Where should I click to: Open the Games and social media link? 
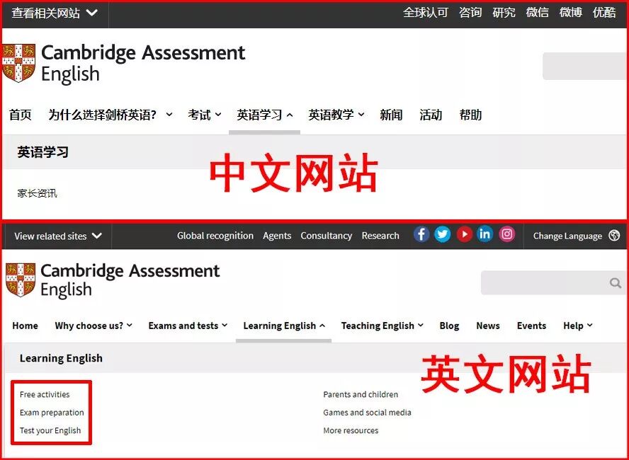[x=367, y=413]
